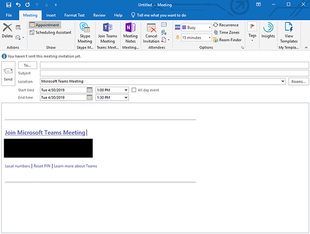Select the Appointment view button
The image size is (310, 234).
point(44,25)
